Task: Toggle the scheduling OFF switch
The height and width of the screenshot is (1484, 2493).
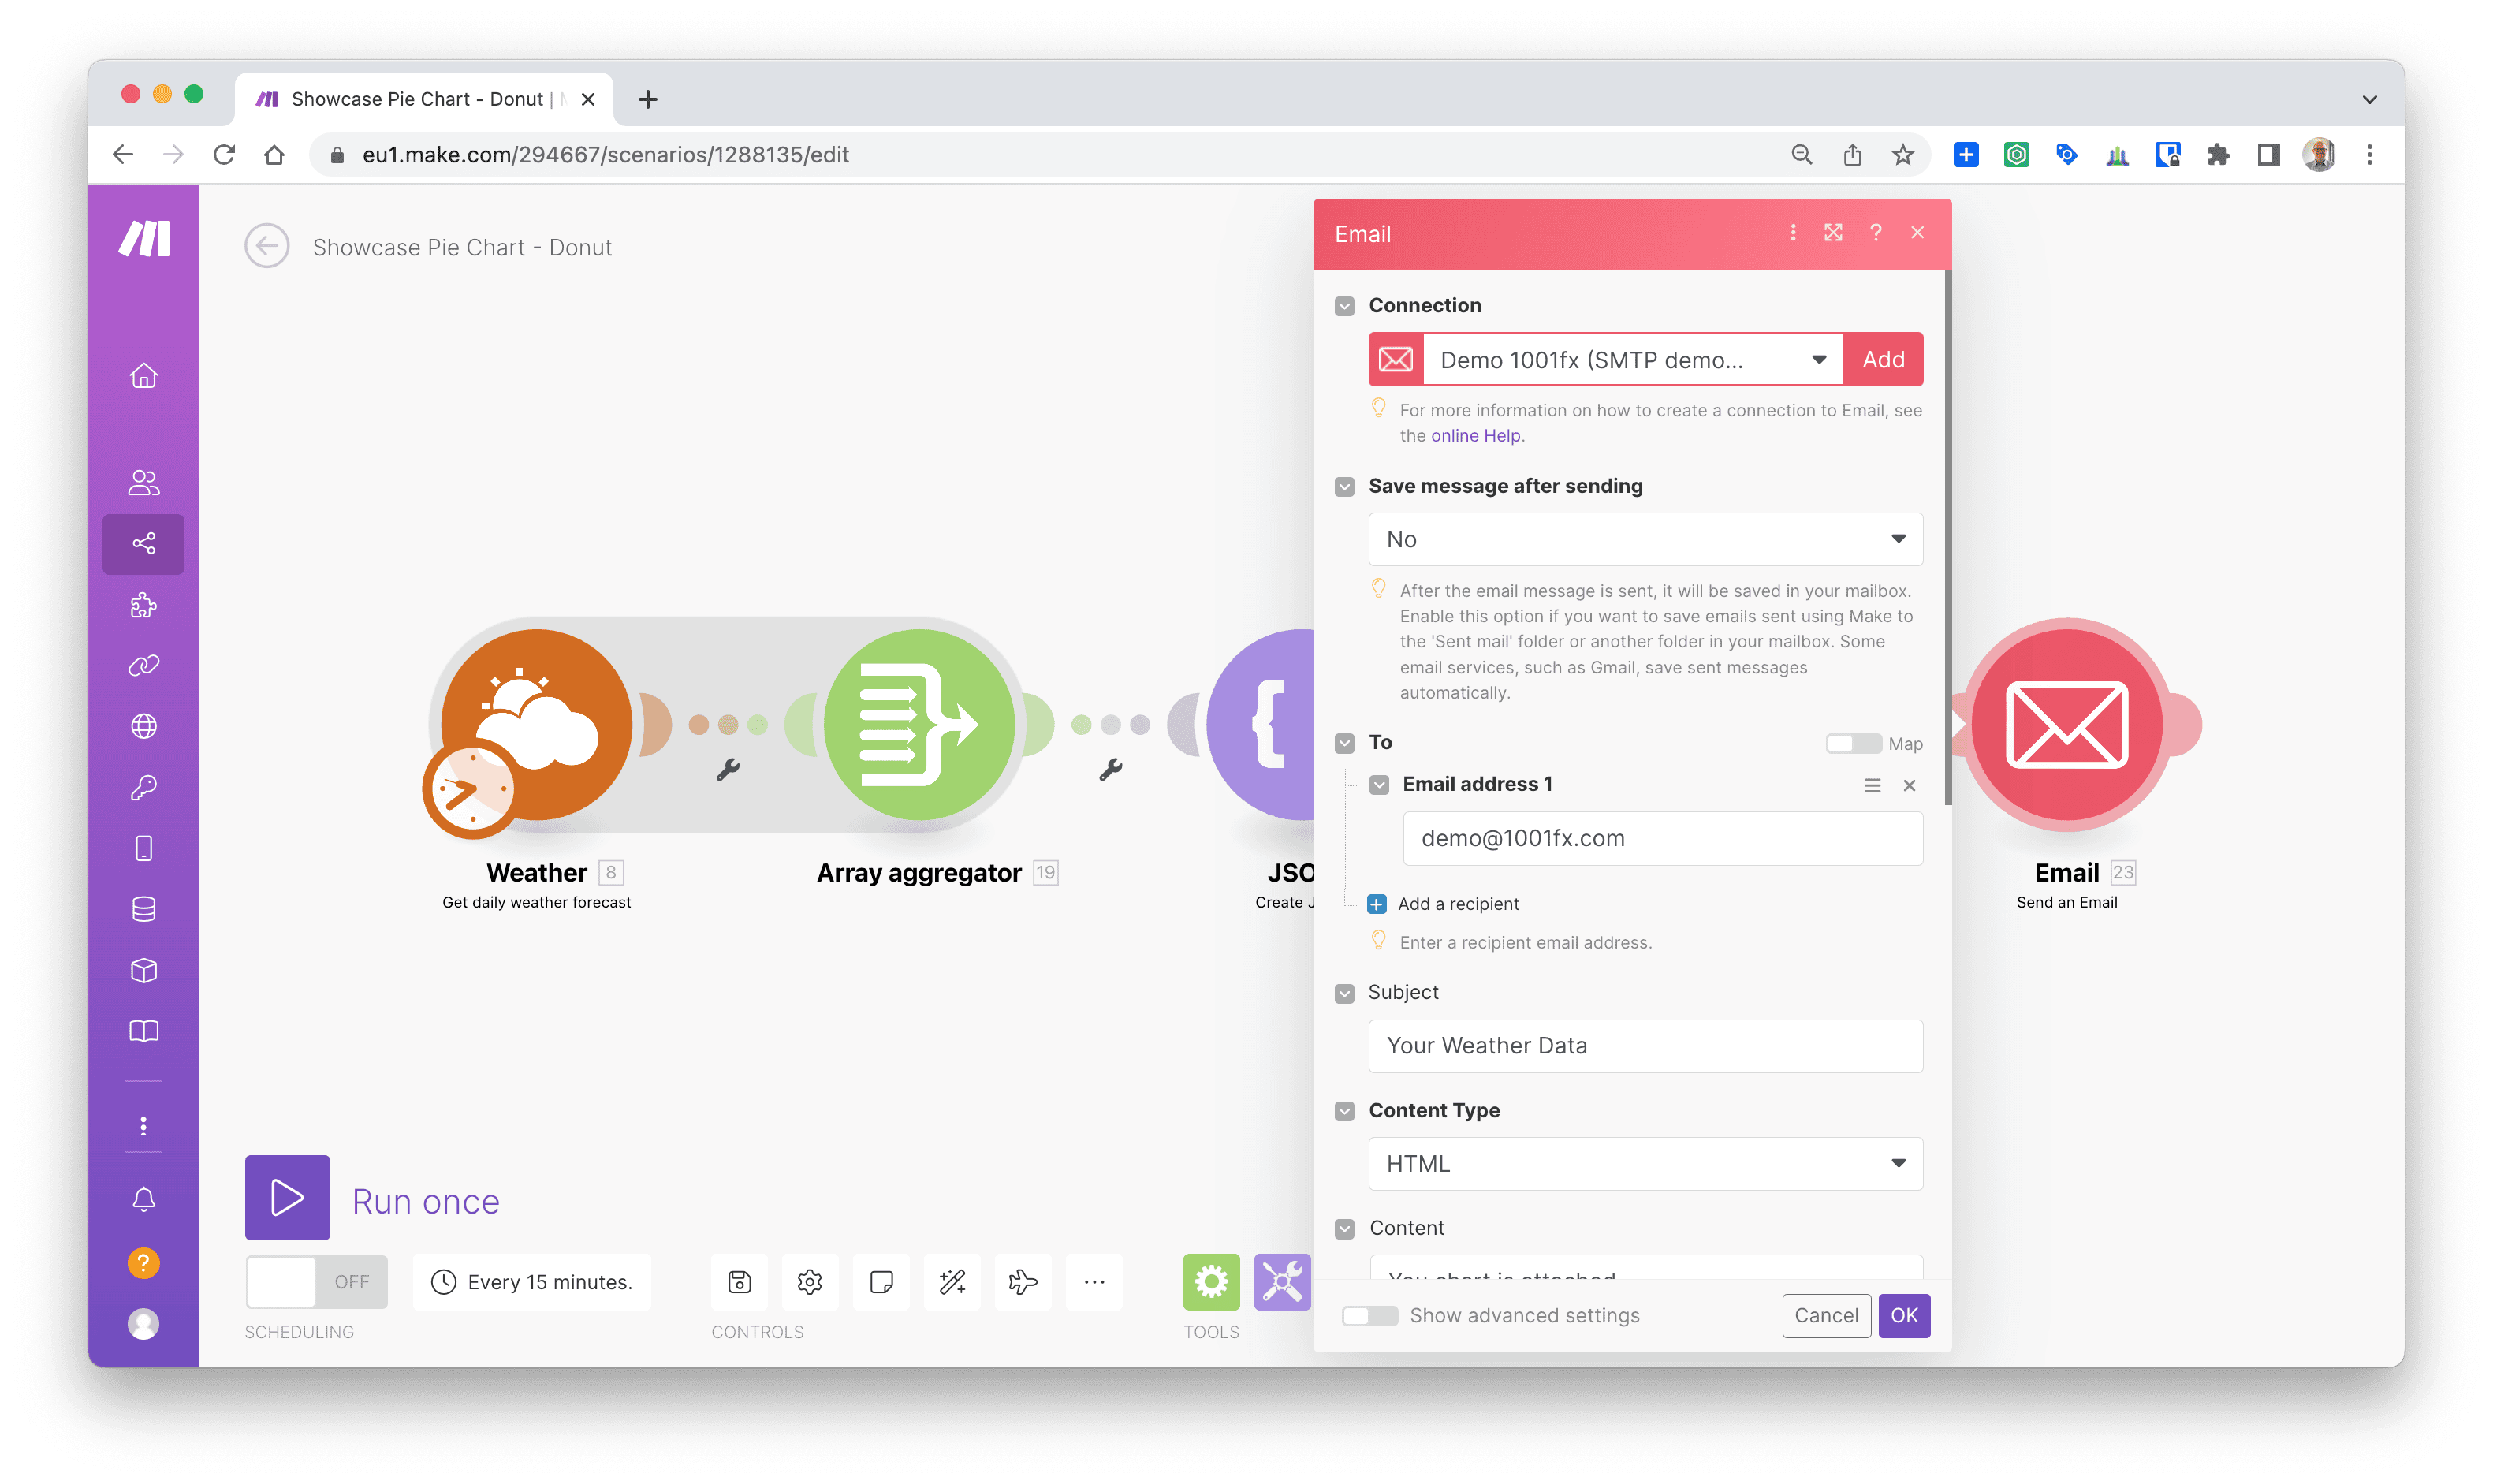Action: pyautogui.click(x=316, y=1281)
